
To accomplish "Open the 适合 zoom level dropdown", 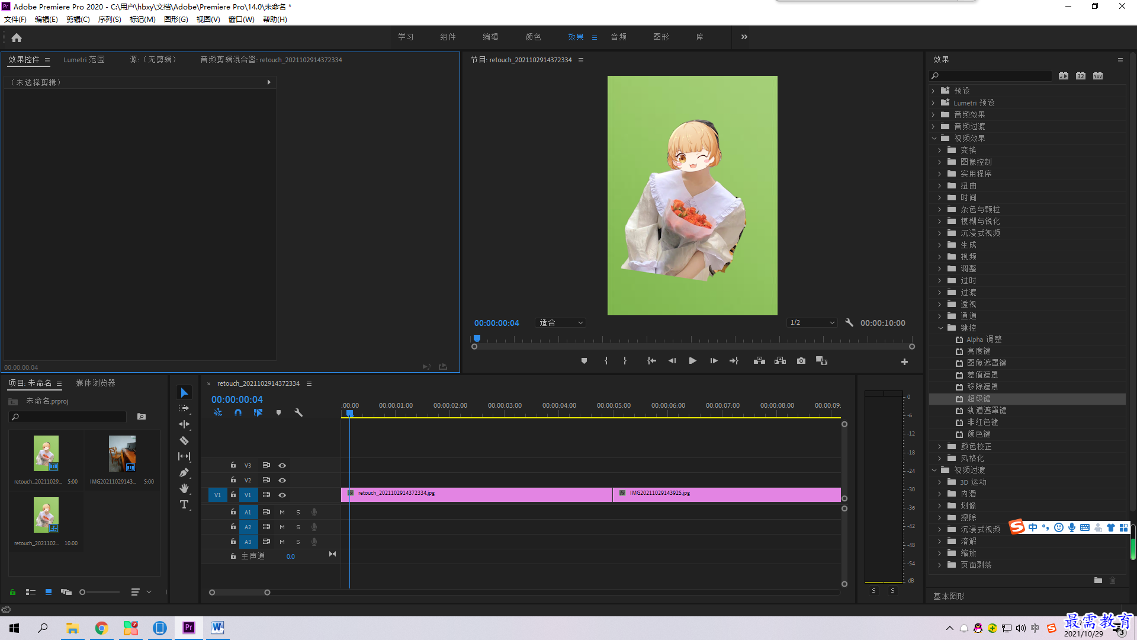I will click(x=561, y=323).
